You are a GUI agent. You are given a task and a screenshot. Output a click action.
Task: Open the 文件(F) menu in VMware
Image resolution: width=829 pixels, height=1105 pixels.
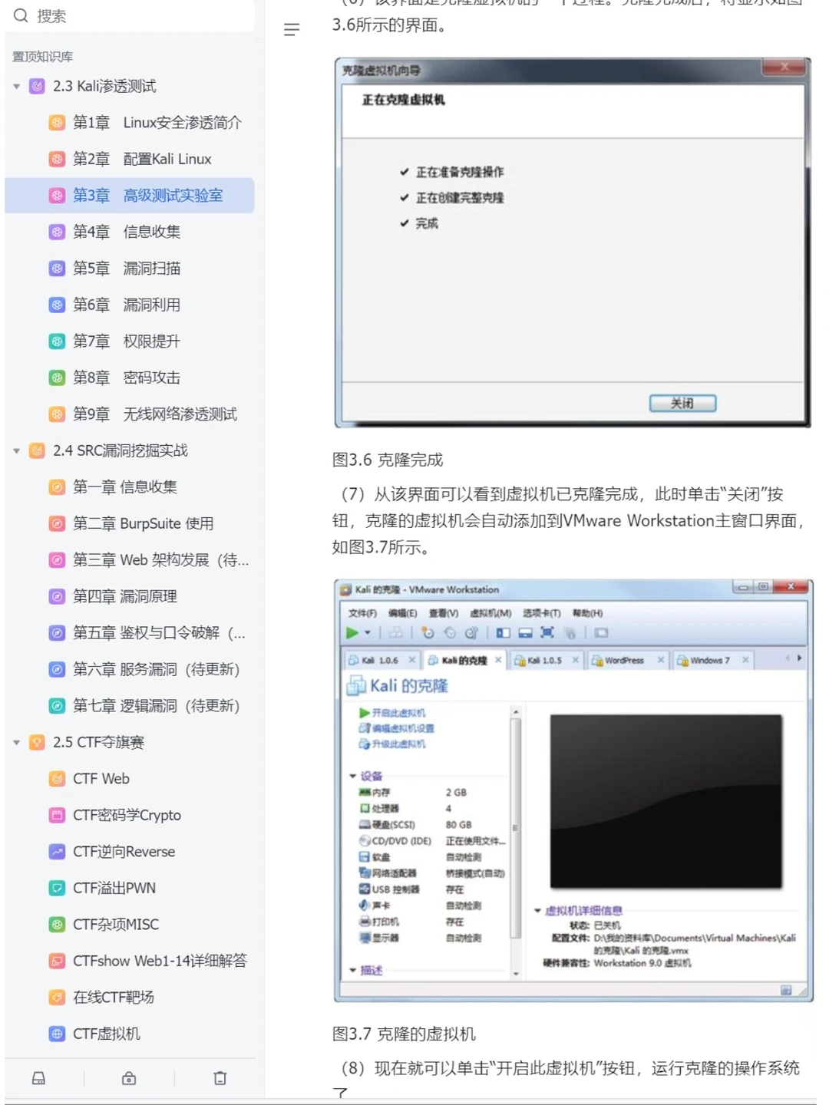click(x=363, y=614)
